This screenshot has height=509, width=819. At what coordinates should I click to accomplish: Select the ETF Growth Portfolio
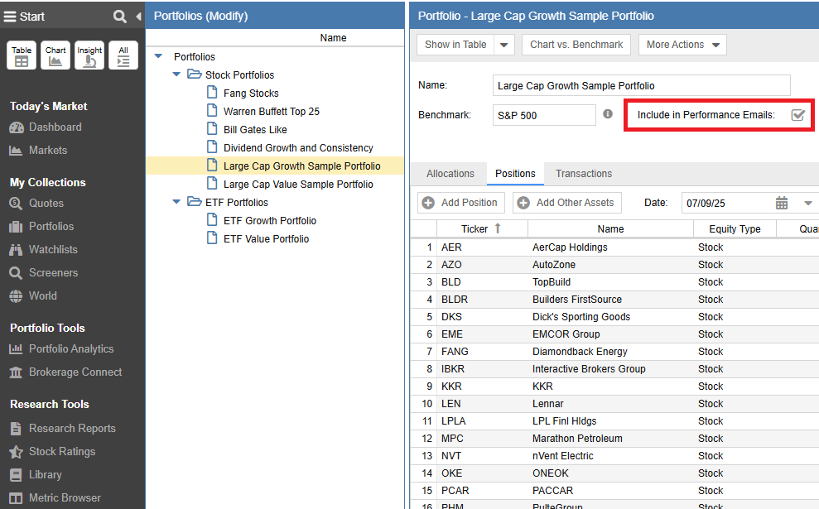269,221
